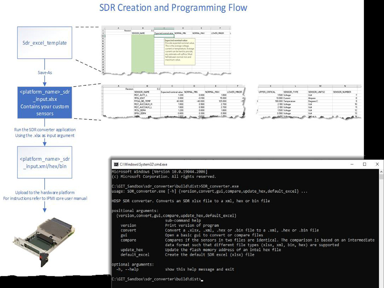The height and width of the screenshot is (288, 384).
Task: Minimize the cmd.exe window
Action: point(351,164)
